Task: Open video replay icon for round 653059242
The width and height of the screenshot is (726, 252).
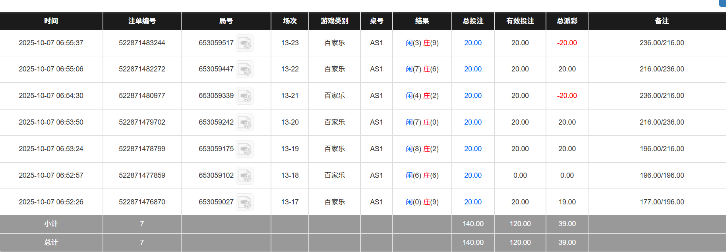Action: click(x=244, y=123)
